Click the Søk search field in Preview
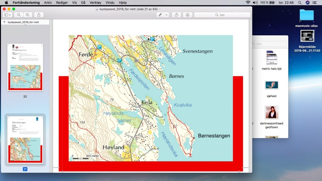 (x=222, y=15)
